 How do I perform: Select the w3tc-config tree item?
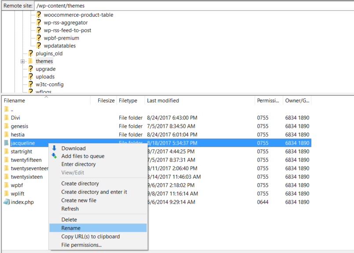50,84
